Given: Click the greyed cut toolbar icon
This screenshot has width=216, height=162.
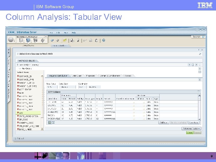Looking at the screenshot, I should click(85, 40).
